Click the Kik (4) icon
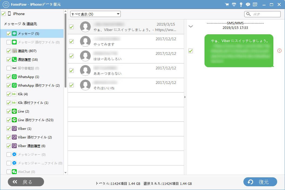 (14, 94)
